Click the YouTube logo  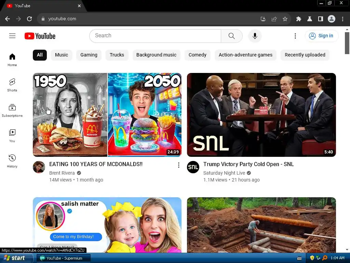40,36
